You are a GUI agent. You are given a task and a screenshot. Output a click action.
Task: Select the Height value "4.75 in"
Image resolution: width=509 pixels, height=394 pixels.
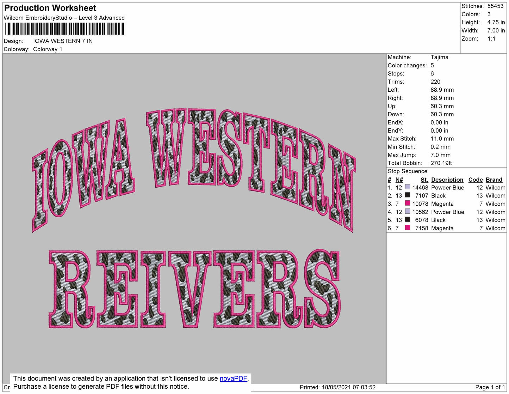[496, 23]
